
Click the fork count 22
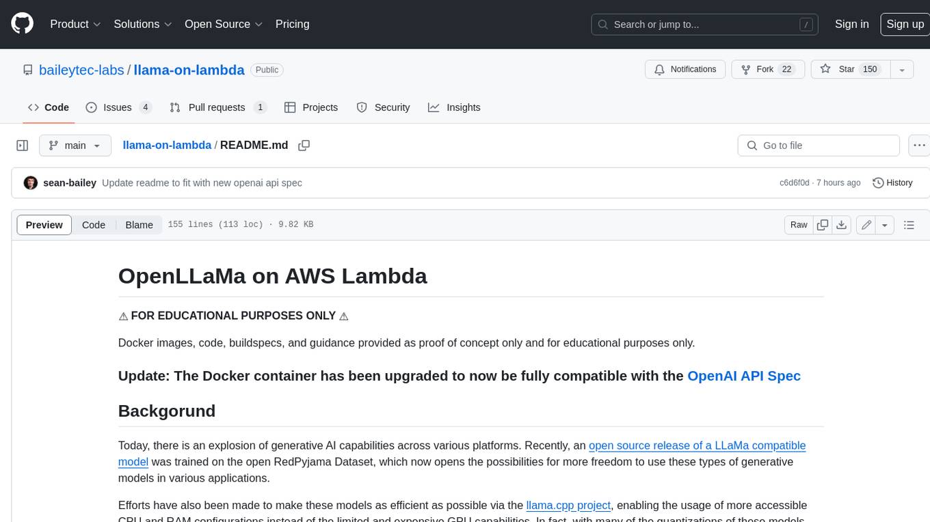786,69
